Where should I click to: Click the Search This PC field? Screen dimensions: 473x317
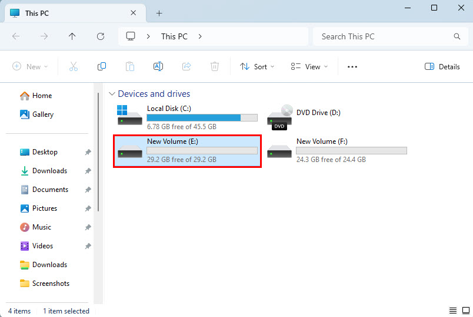click(385, 36)
